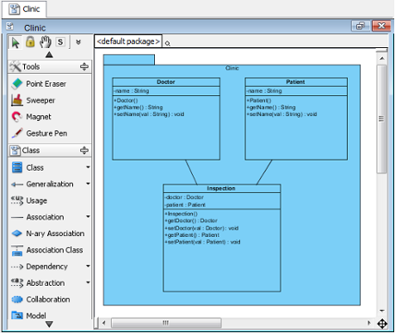Click the magnifier icon beside the breadcrumb

pos(168,44)
